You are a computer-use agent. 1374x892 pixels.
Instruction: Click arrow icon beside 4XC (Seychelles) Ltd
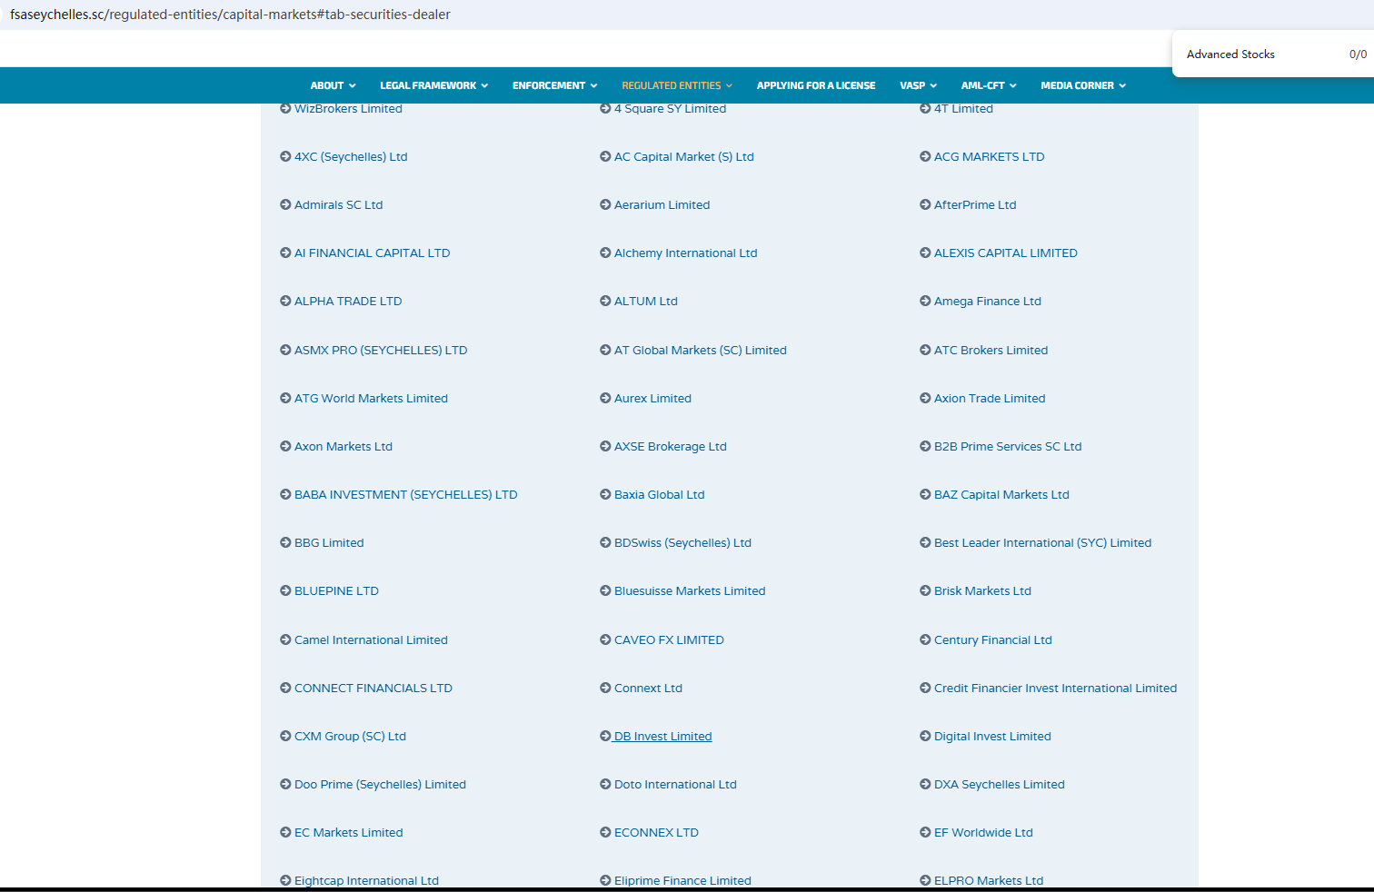click(x=285, y=157)
